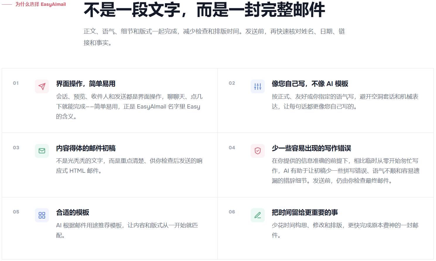Click the heading 不是一段文字，而是一封完整邮件
Viewport: 436px width, 261px height.
[x=204, y=10]
